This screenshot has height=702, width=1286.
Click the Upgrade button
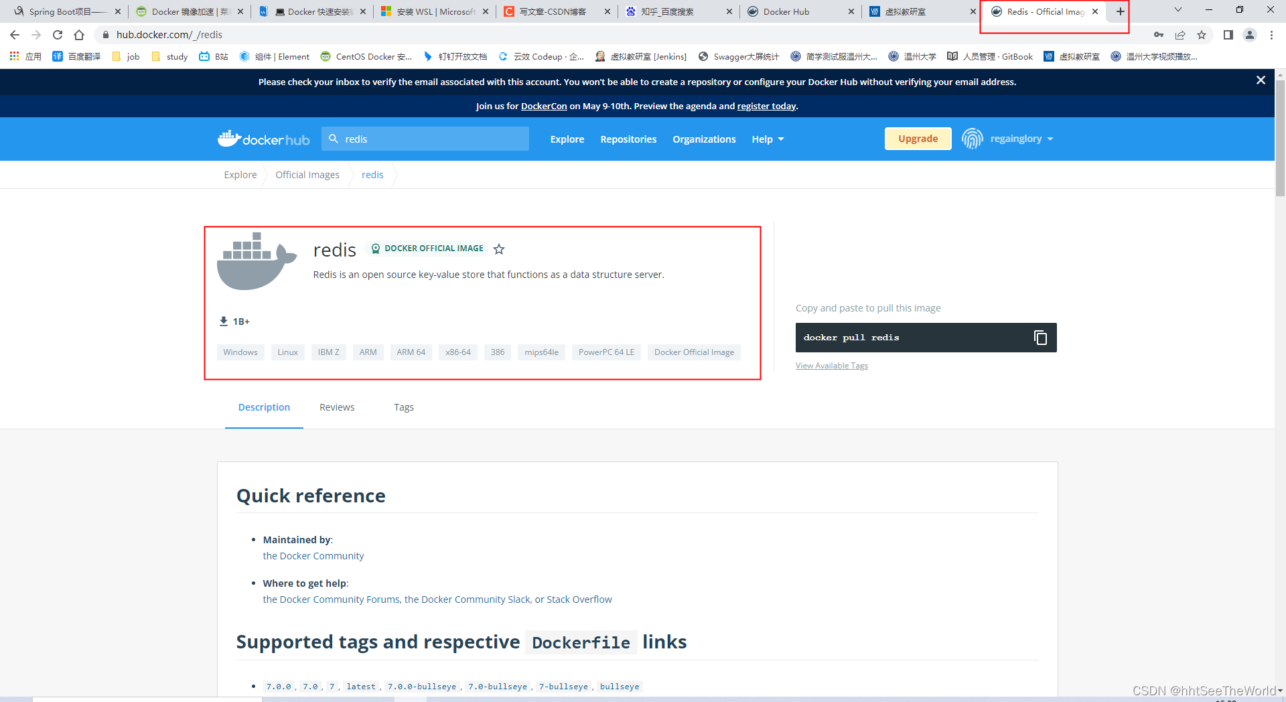pyautogui.click(x=918, y=139)
